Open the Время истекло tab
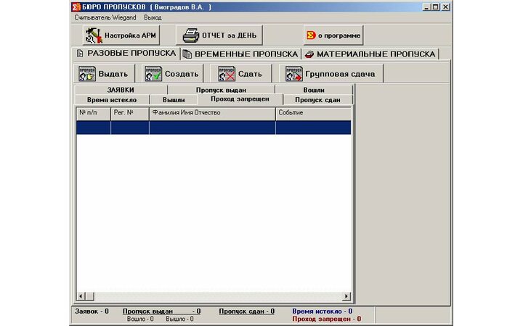This screenshot has height=326, width=523. pyautogui.click(x=107, y=99)
